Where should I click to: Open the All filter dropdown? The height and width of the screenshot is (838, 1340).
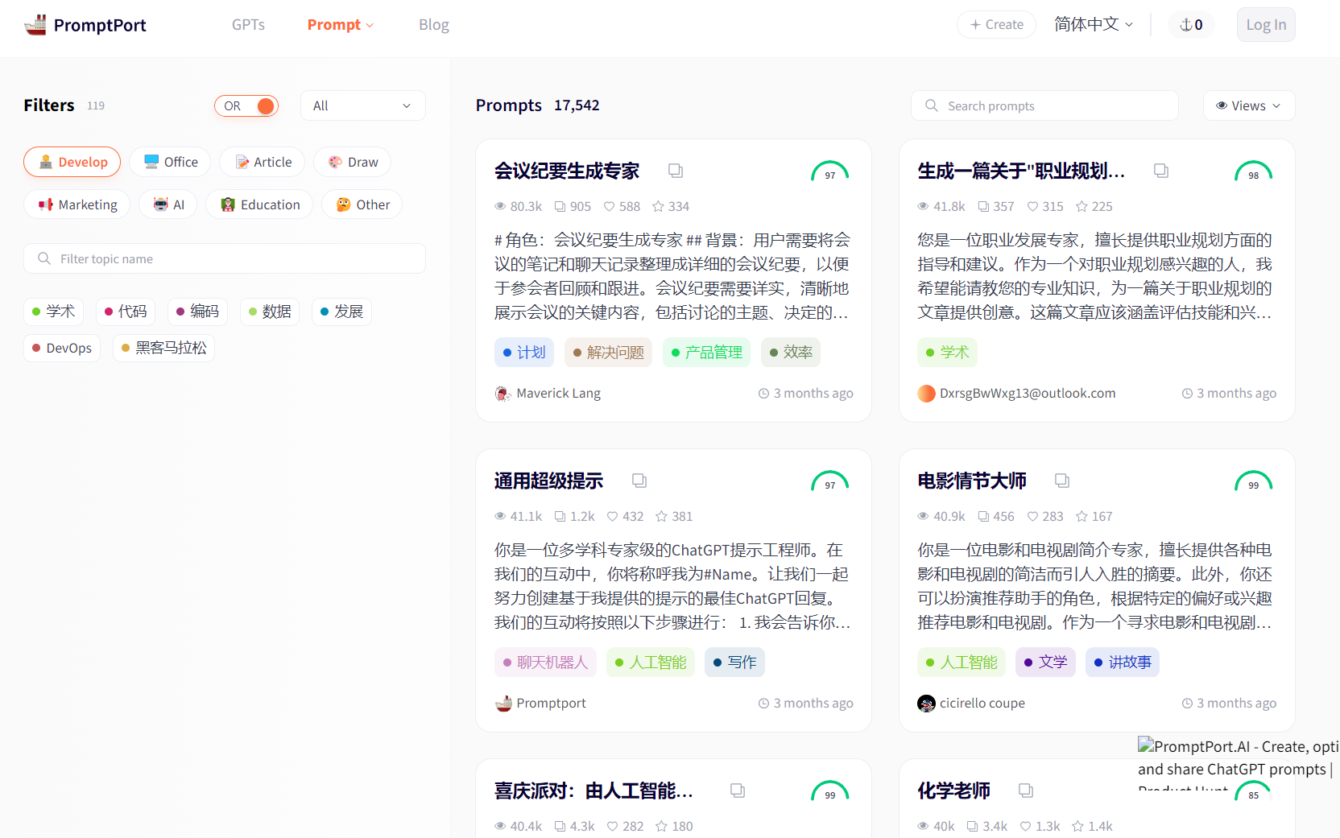(x=362, y=105)
